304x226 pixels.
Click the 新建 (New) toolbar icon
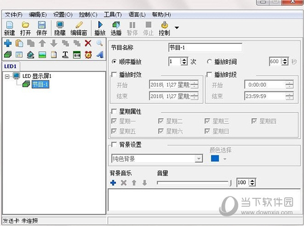pos(10,25)
